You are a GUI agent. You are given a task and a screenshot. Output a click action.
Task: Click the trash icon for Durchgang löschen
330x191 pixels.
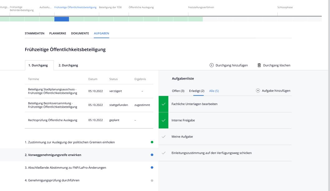pyautogui.click(x=259, y=65)
